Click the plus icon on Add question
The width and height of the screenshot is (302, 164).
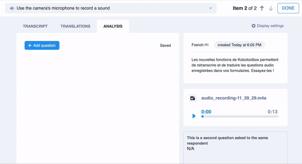[30, 45]
